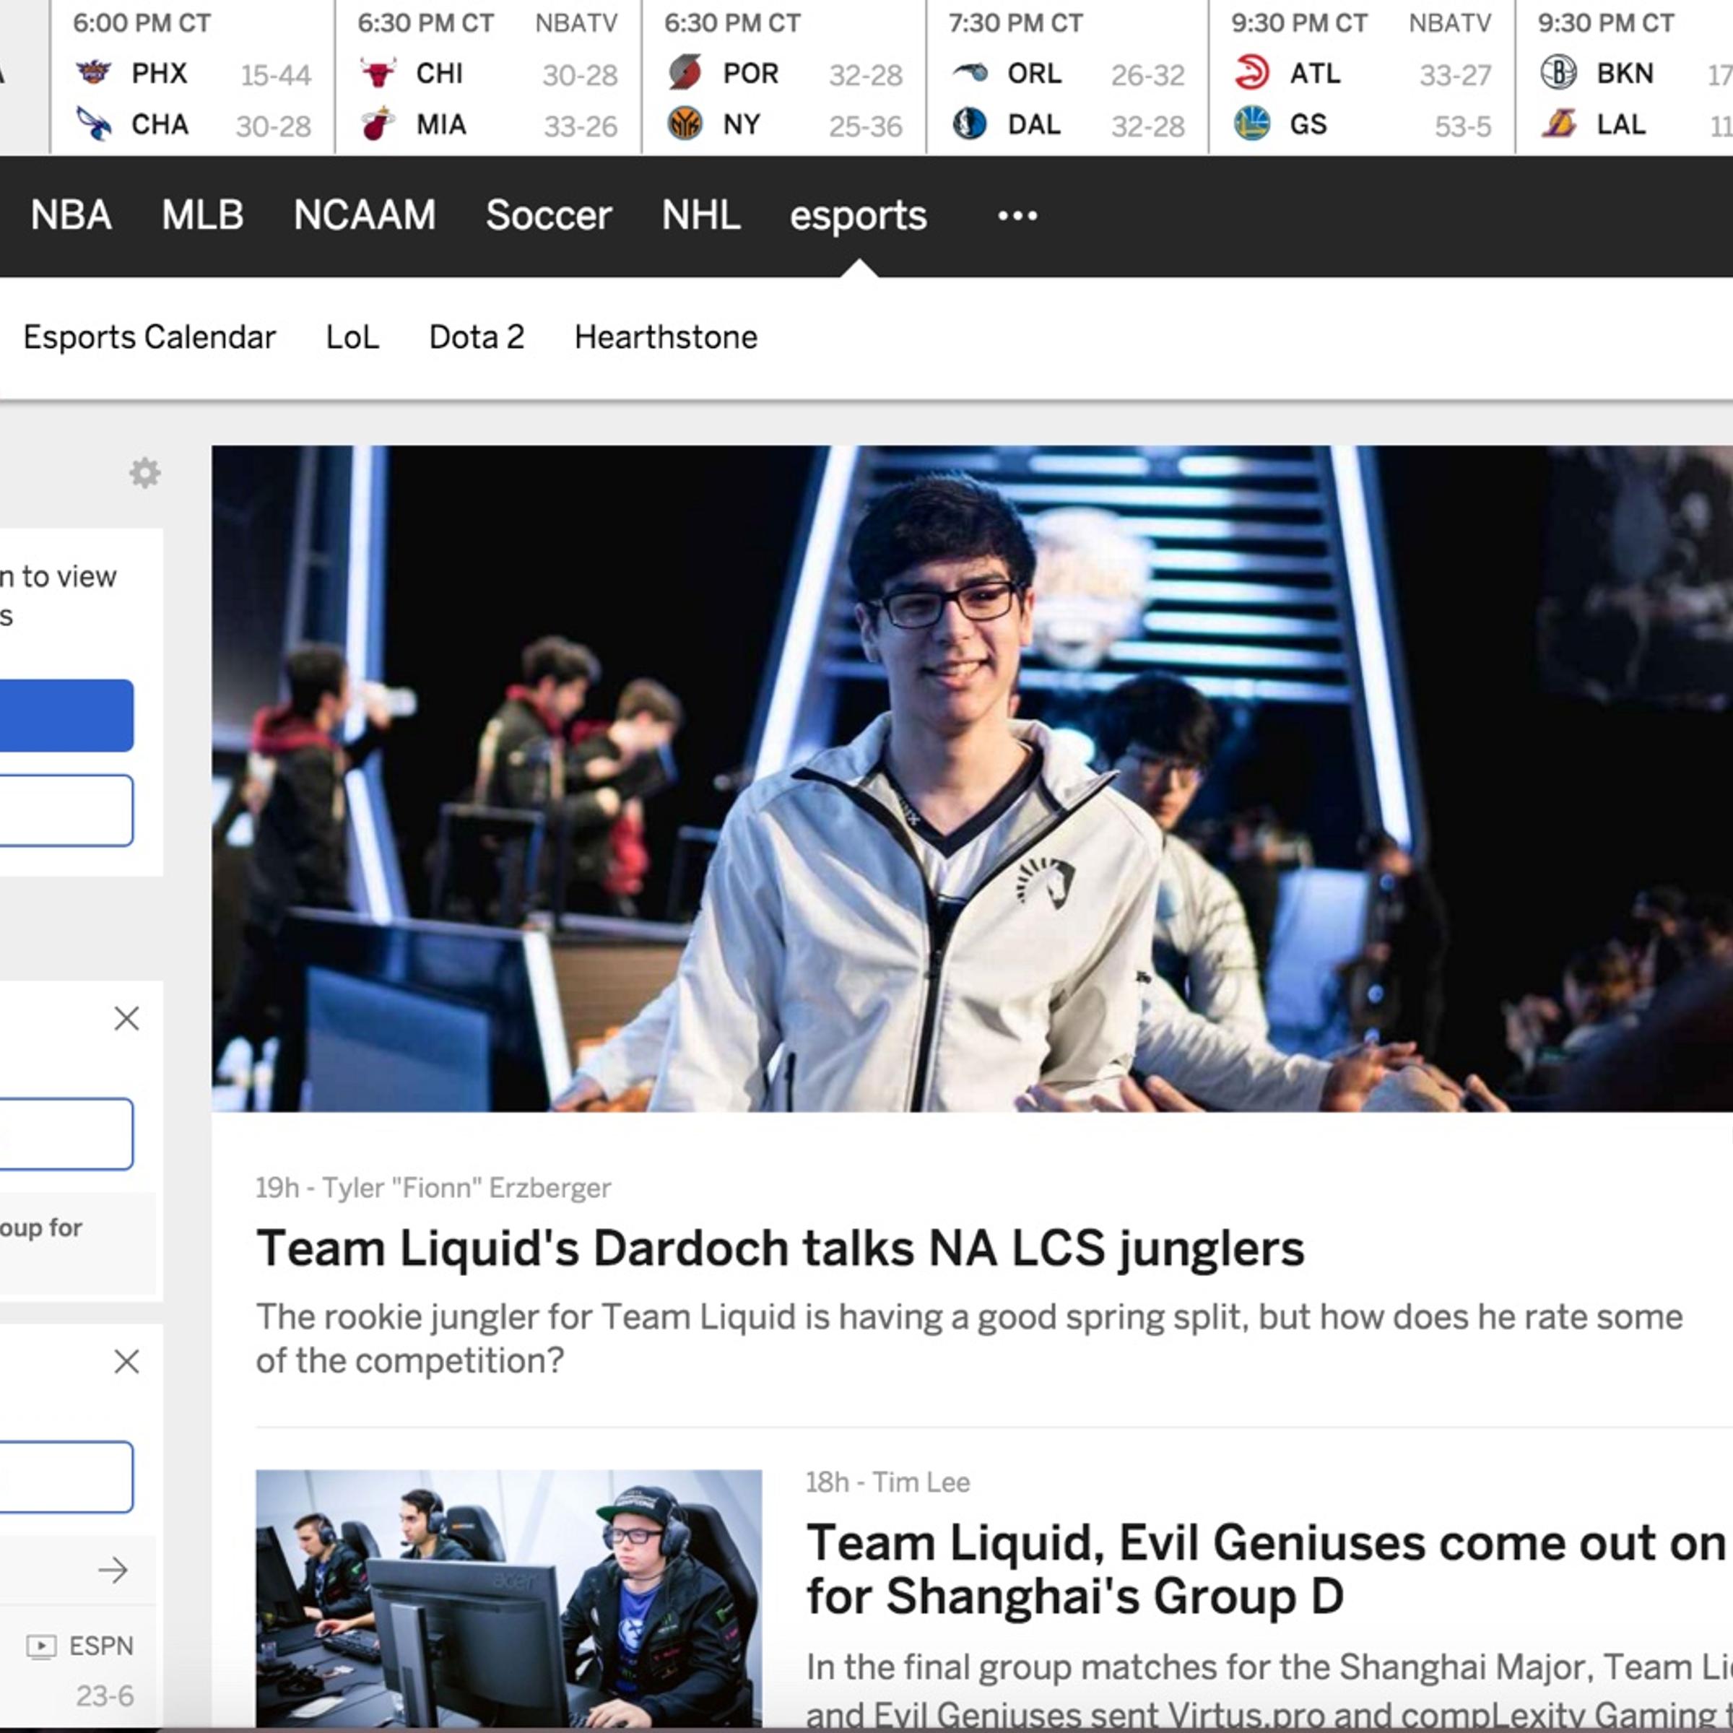Click outlined button in upper dismissible card
Screen dimensions: 1733x1733
tap(66, 1134)
